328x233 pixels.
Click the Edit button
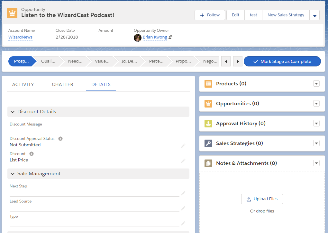(235, 15)
